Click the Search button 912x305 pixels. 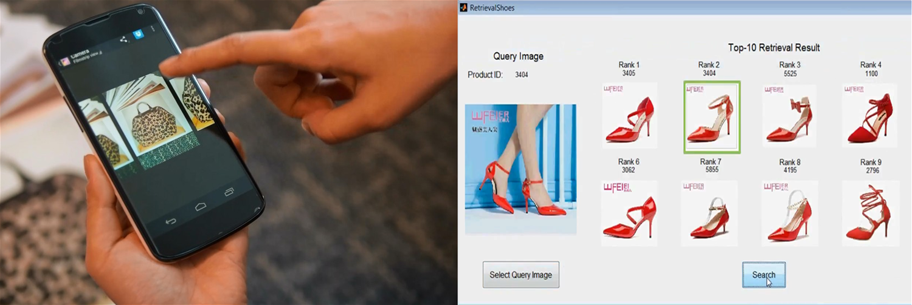coord(764,275)
